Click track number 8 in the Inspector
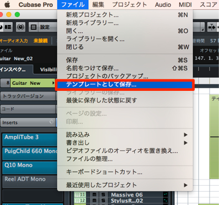Screen dimensions: 219x205 [6, 83]
